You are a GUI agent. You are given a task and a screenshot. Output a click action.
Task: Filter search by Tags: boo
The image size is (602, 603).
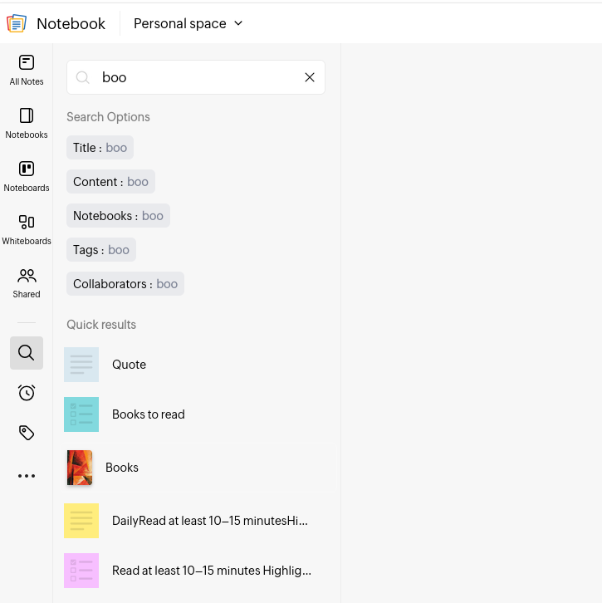point(101,250)
